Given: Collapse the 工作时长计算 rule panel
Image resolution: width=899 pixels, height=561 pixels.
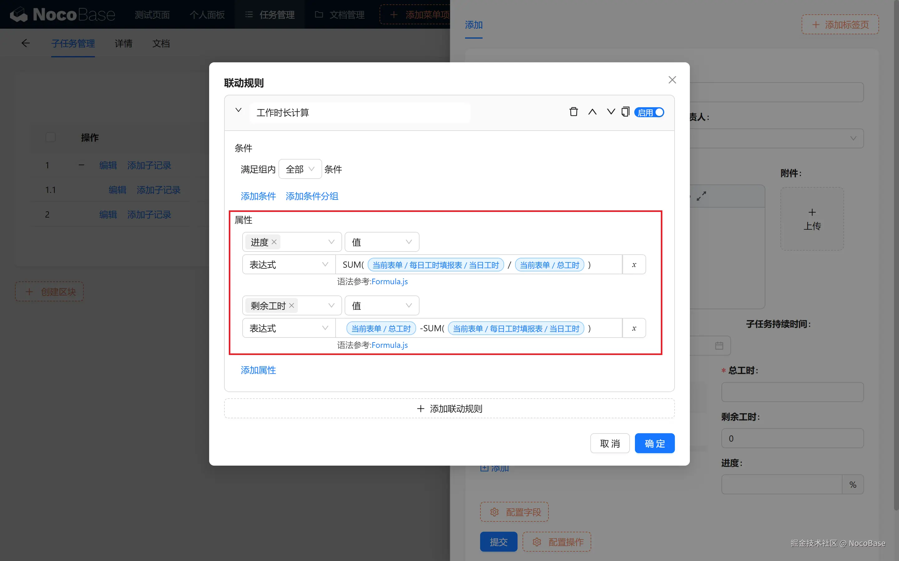Looking at the screenshot, I should click(238, 110).
